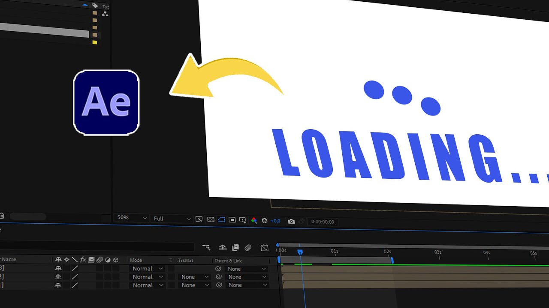Click the label tag column header
549x308 pixels.
click(x=95, y=6)
